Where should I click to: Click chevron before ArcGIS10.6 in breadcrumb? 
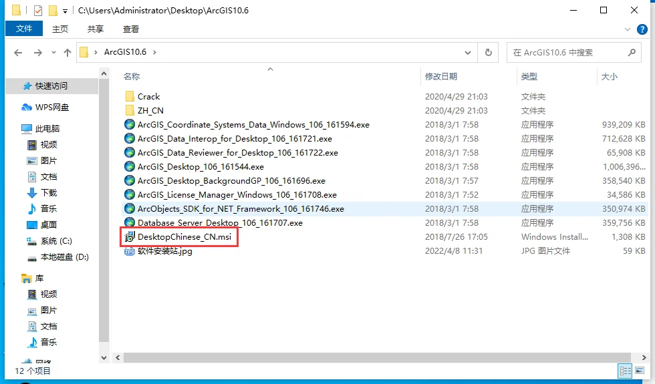coord(96,52)
